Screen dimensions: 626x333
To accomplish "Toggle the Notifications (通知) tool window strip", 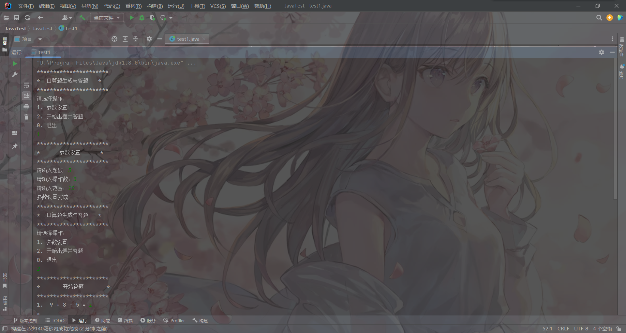I will point(622,71).
